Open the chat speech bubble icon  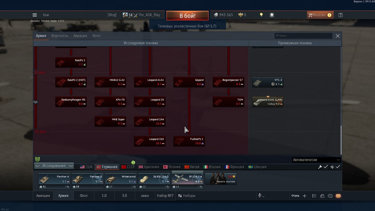pos(330,196)
